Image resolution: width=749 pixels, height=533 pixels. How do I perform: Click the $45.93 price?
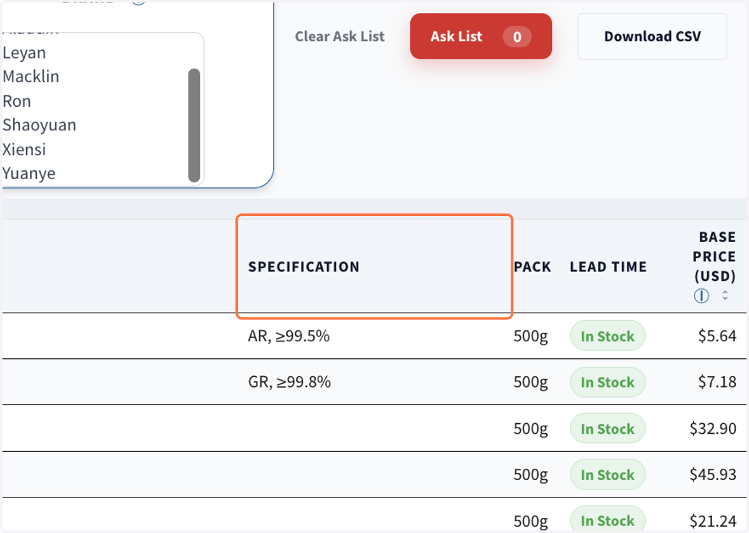[713, 474]
